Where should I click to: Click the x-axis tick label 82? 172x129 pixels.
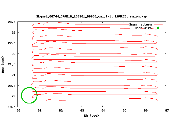61,110
